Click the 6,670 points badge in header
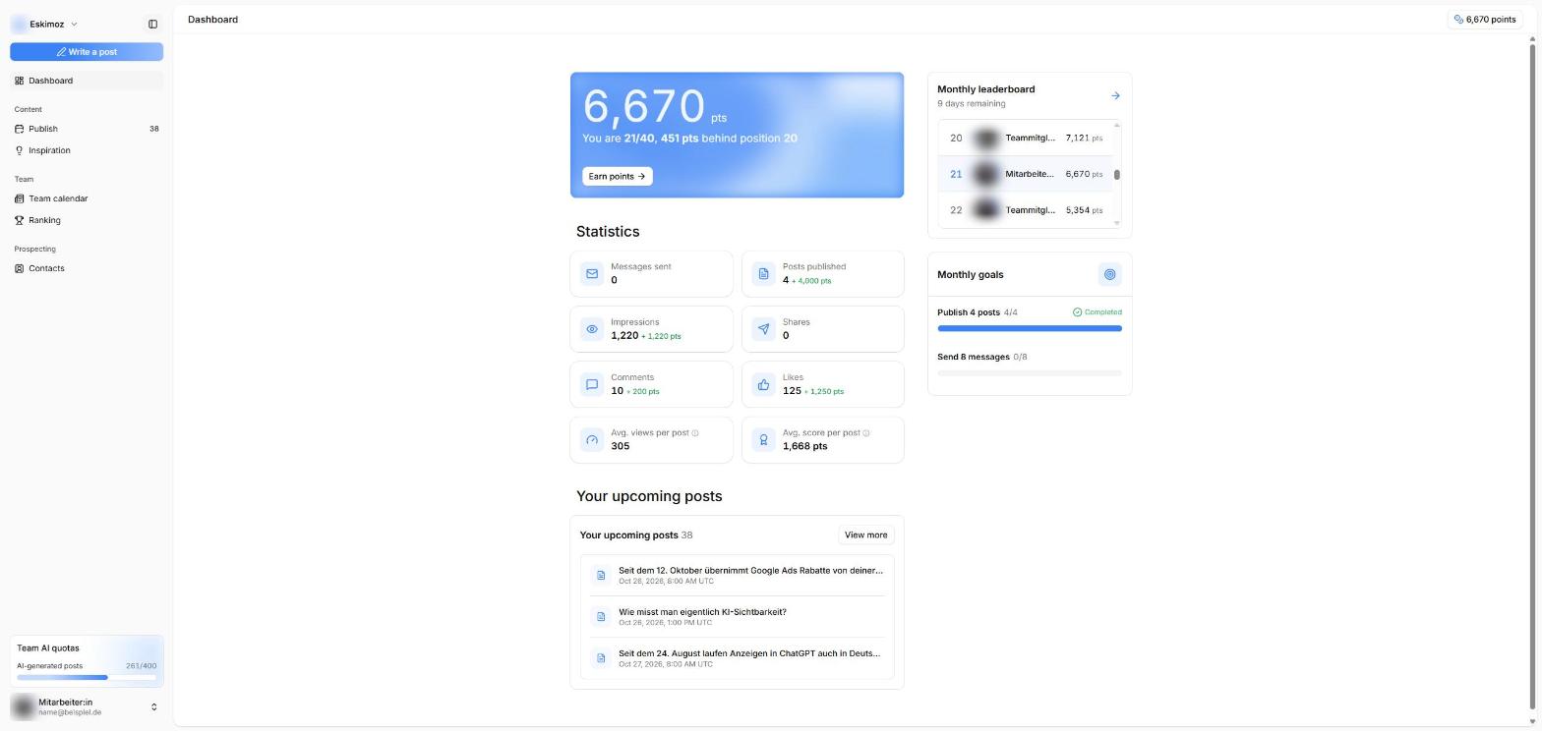The height and width of the screenshot is (731, 1542). pos(1485,19)
